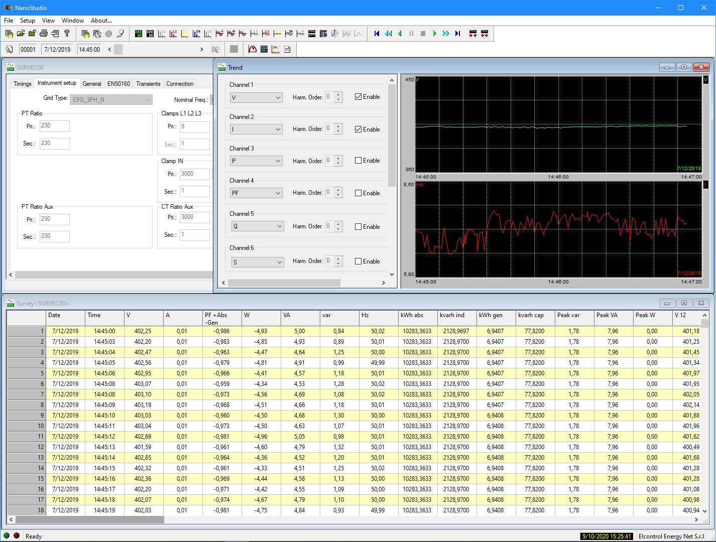Jump to first record with blue skip-back icon

(377, 34)
